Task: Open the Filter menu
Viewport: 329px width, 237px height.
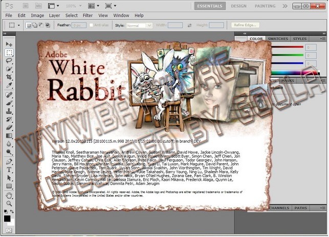Action: tap(87, 15)
